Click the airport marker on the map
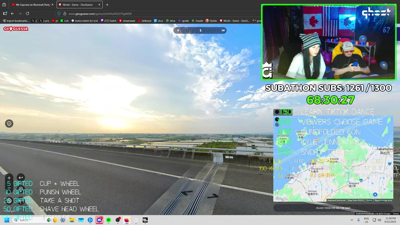Image resolution: width=400 pixels, height=225 pixels. (375, 195)
